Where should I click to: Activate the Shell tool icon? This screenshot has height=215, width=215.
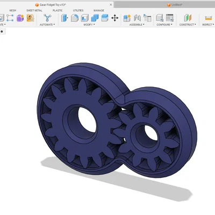pos(85,18)
